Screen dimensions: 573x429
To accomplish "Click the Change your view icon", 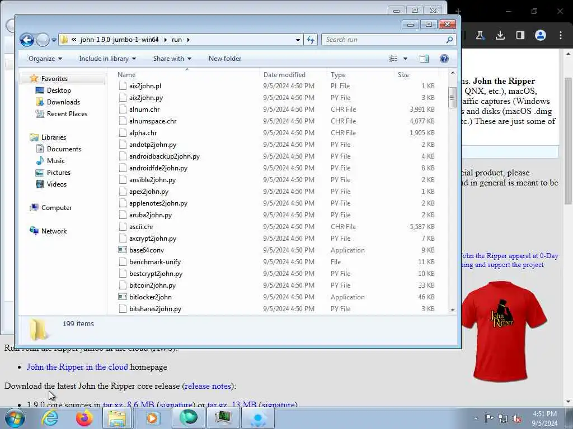I will tap(393, 59).
